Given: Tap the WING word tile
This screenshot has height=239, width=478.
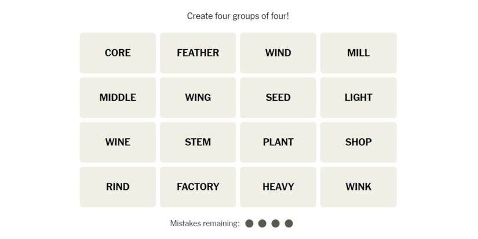Looking at the screenshot, I should (198, 97).
